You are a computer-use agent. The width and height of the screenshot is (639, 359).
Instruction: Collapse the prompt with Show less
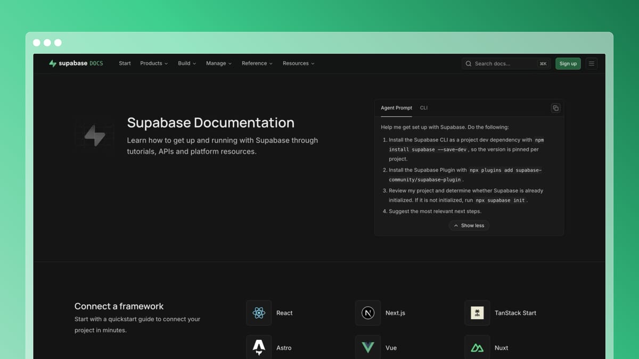(469, 226)
